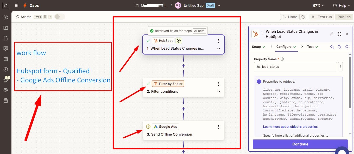Expand side panel to full screen
The width and height of the screenshot is (354, 154).
[x=339, y=34]
